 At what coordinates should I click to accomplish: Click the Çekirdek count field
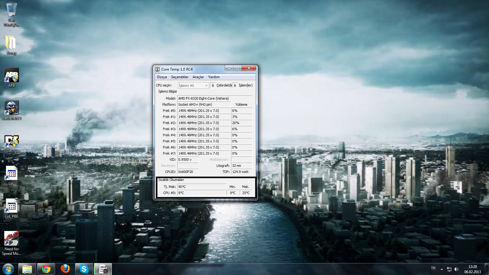pos(213,86)
